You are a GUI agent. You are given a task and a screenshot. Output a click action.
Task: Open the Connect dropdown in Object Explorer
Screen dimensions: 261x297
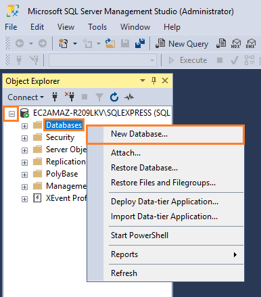coord(26,97)
